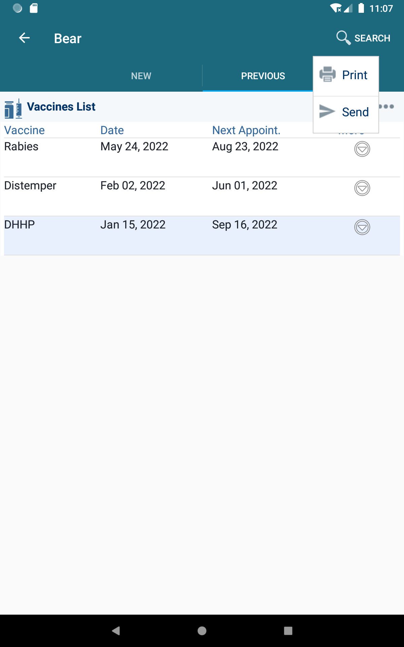Click the three-dots overflow icon

point(386,106)
